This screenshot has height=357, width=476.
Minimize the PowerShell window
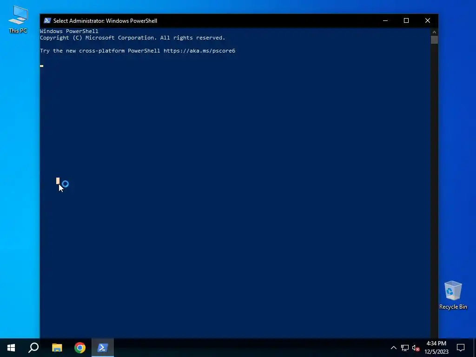385,20
